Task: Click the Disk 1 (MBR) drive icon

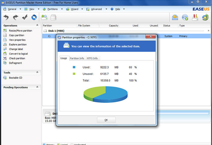Action: 45,31
